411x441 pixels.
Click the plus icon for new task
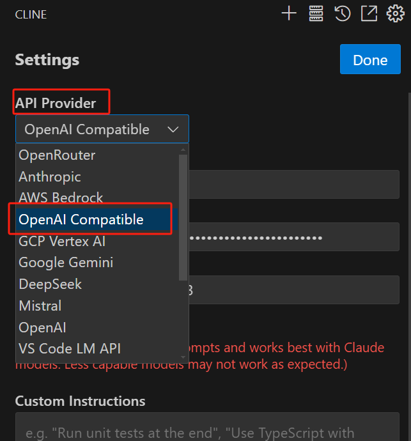tap(289, 13)
